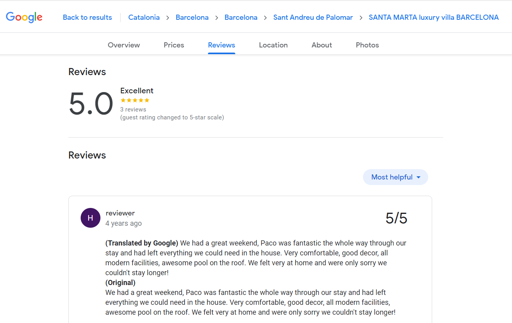
Task: Go back to results
Action: click(87, 17)
